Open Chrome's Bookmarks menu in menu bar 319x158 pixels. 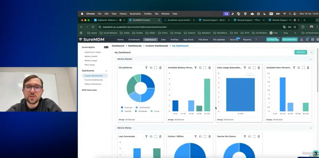[x=135, y=14]
